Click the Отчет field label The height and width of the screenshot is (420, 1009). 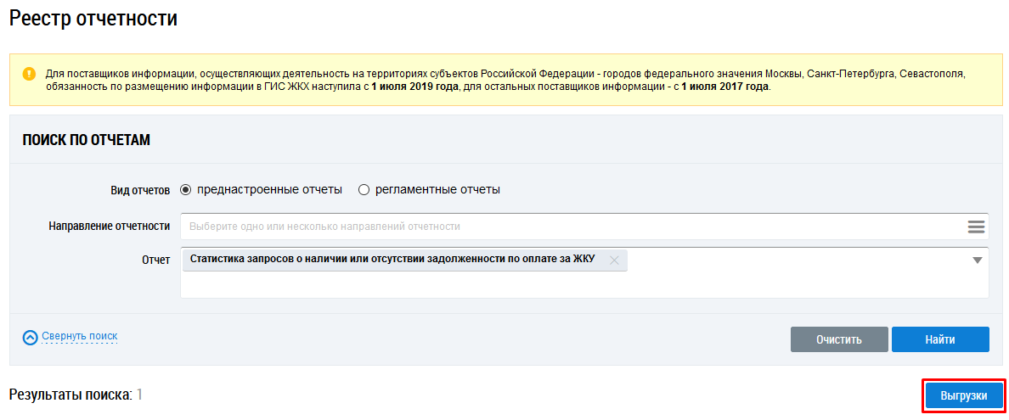point(155,260)
